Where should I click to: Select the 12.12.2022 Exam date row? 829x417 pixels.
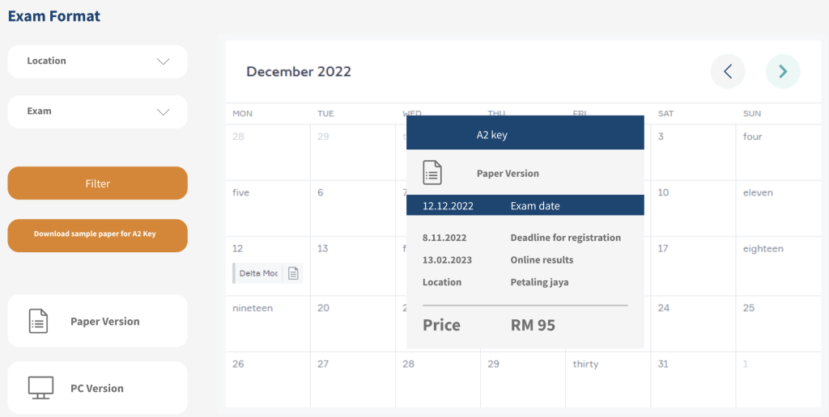(525, 205)
